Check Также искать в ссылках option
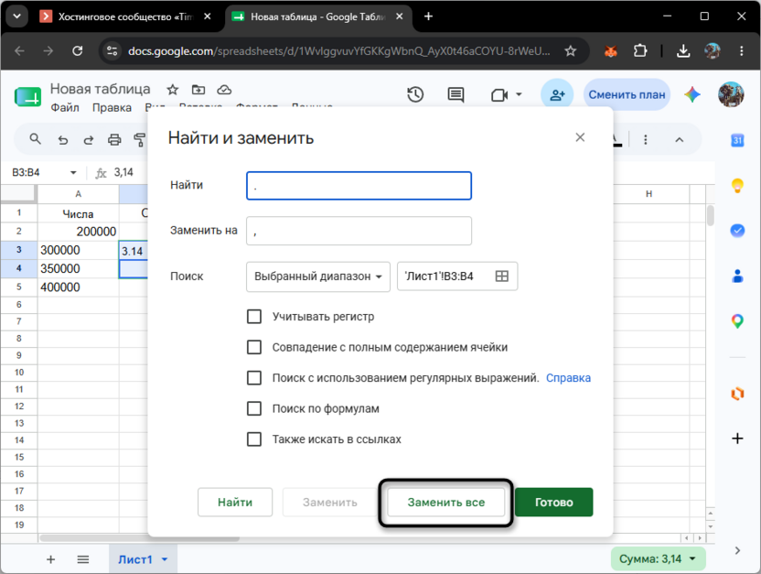761x574 pixels. click(x=254, y=439)
